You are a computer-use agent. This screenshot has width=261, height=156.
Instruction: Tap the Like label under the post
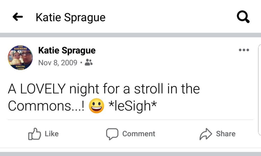[x=51, y=134]
